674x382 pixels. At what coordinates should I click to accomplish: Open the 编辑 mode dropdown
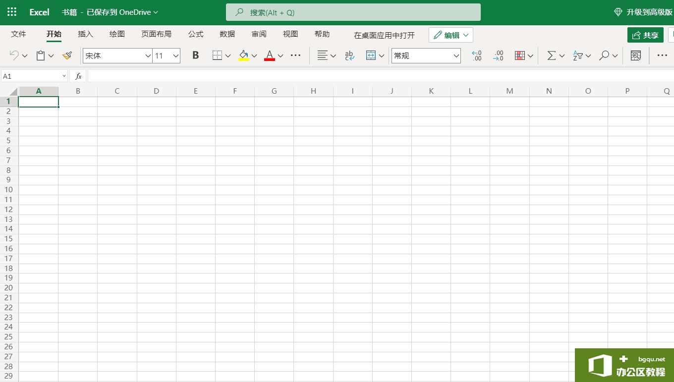pos(451,35)
